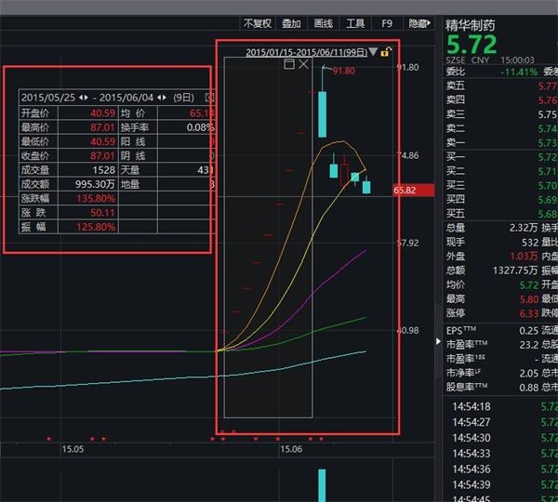Open the 工具 tools menu
558x502 pixels.
(x=354, y=23)
